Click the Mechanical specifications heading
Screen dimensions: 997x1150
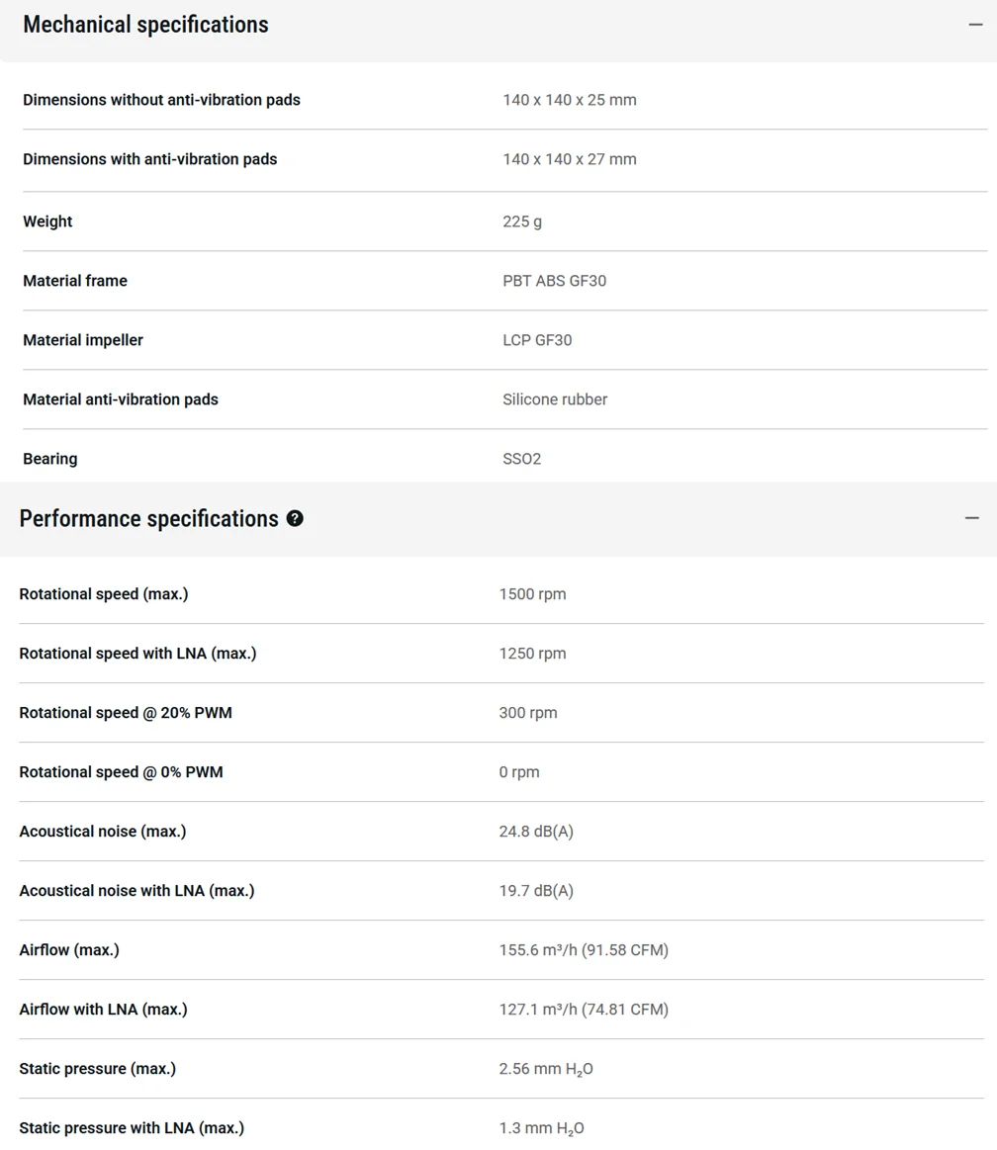coord(146,25)
